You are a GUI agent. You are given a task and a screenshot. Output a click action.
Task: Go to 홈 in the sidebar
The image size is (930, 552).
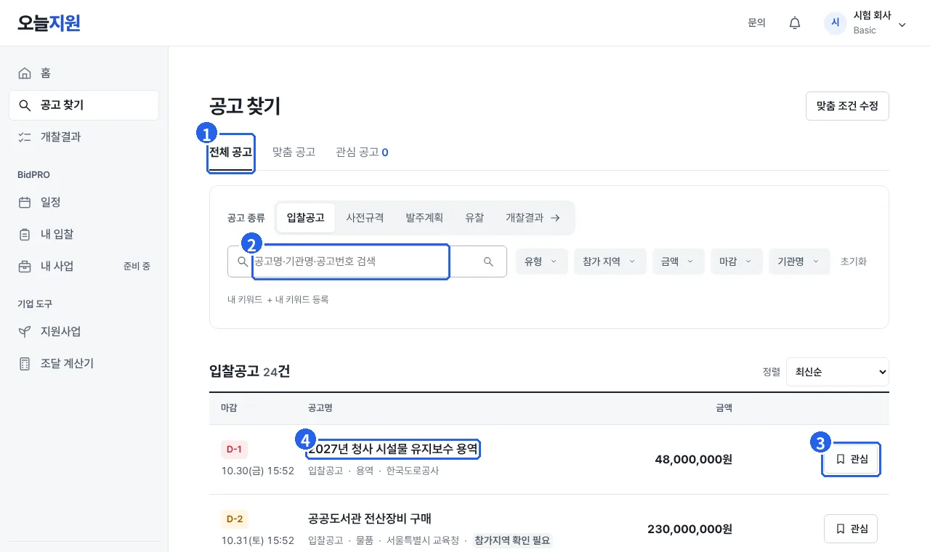pos(84,73)
